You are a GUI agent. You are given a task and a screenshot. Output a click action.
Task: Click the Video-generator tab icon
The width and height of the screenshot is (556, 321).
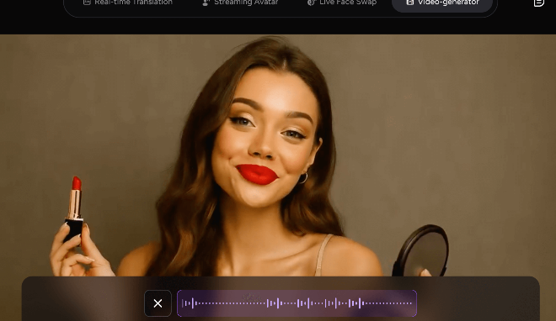(x=410, y=3)
